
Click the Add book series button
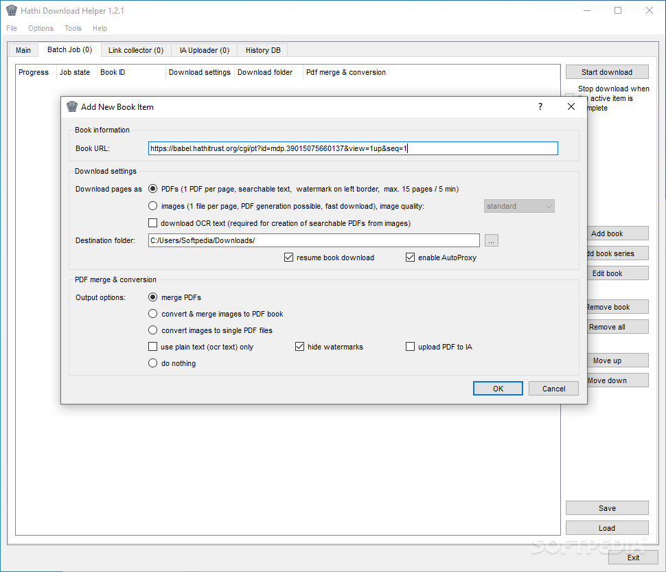(618, 253)
